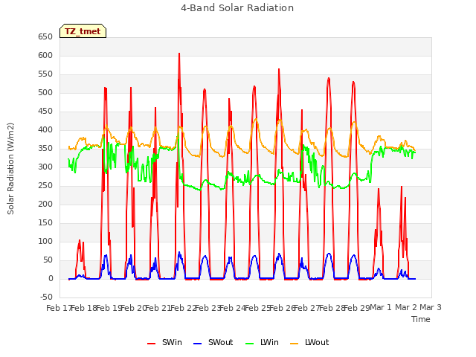
Task: Toggle the SWin legend entry
Action: [x=165, y=342]
